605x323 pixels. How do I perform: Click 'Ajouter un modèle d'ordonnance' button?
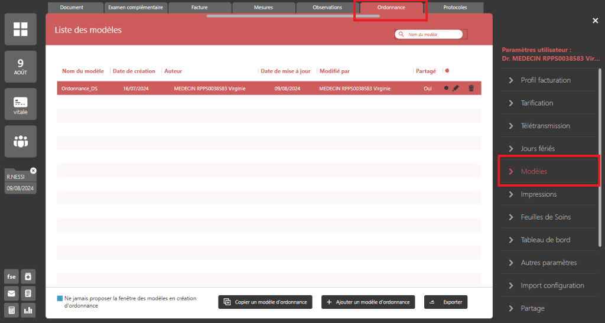coord(368,302)
